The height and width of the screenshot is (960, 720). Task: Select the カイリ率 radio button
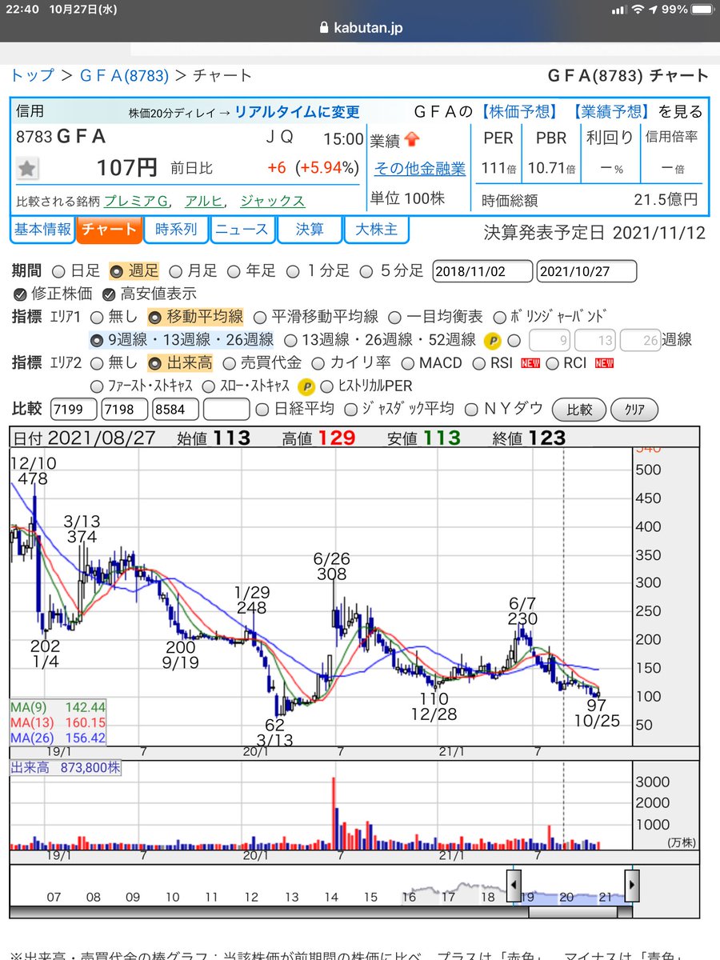click(318, 363)
